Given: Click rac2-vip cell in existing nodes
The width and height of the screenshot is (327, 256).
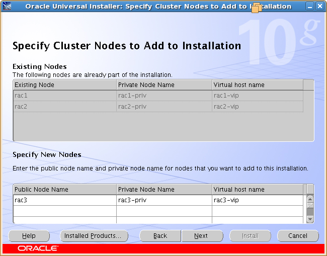Looking at the screenshot, I should click(x=258, y=107).
